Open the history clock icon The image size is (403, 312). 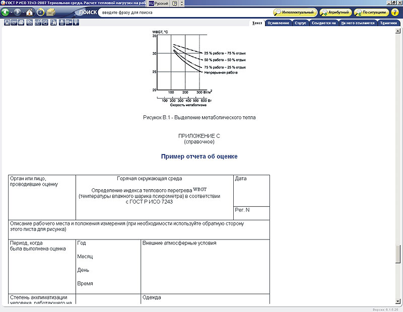click(x=40, y=12)
